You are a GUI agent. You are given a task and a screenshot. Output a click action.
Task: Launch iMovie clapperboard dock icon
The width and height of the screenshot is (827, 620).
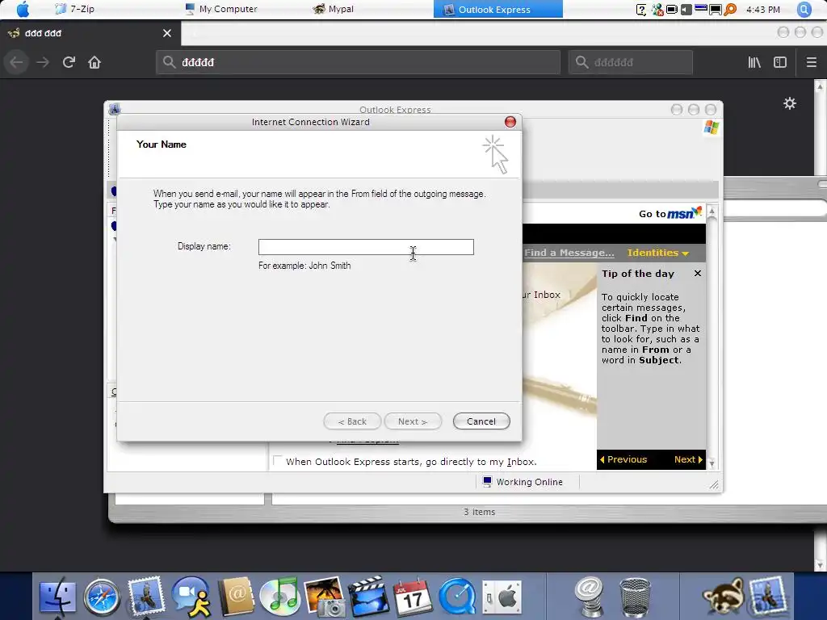click(368, 597)
